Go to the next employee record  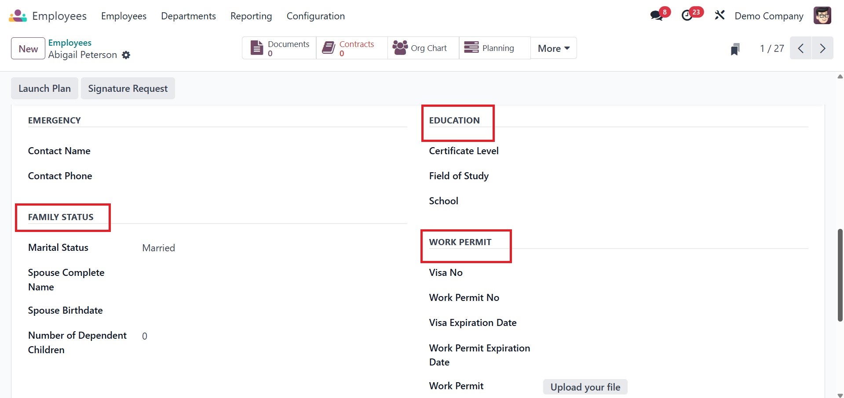pyautogui.click(x=822, y=48)
